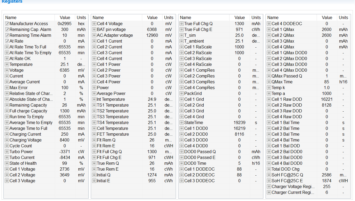Image resolution: width=355 pixels, height=201 pixels.
Task: Click the lock icon beside Int Temperature
Action: [94, 99]
